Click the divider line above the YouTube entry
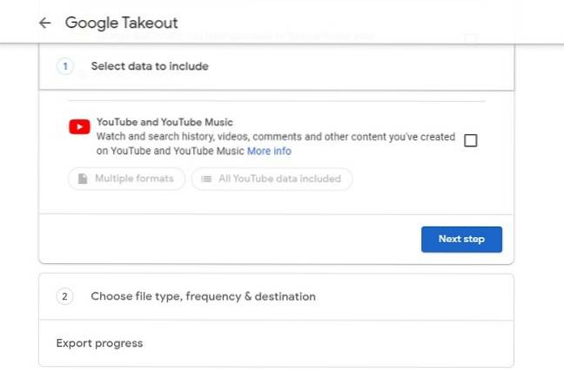 276,101
